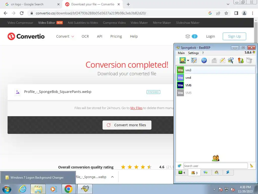This screenshot has height=194, width=258.
Task: Click the share page icon in address bar
Action: (x=218, y=13)
